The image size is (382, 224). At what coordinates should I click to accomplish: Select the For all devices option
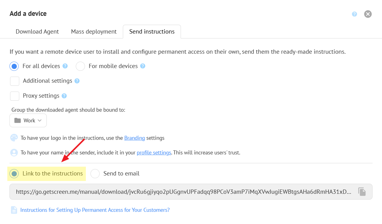(14, 66)
